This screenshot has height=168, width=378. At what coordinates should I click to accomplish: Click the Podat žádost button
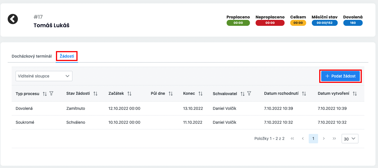tap(341, 76)
